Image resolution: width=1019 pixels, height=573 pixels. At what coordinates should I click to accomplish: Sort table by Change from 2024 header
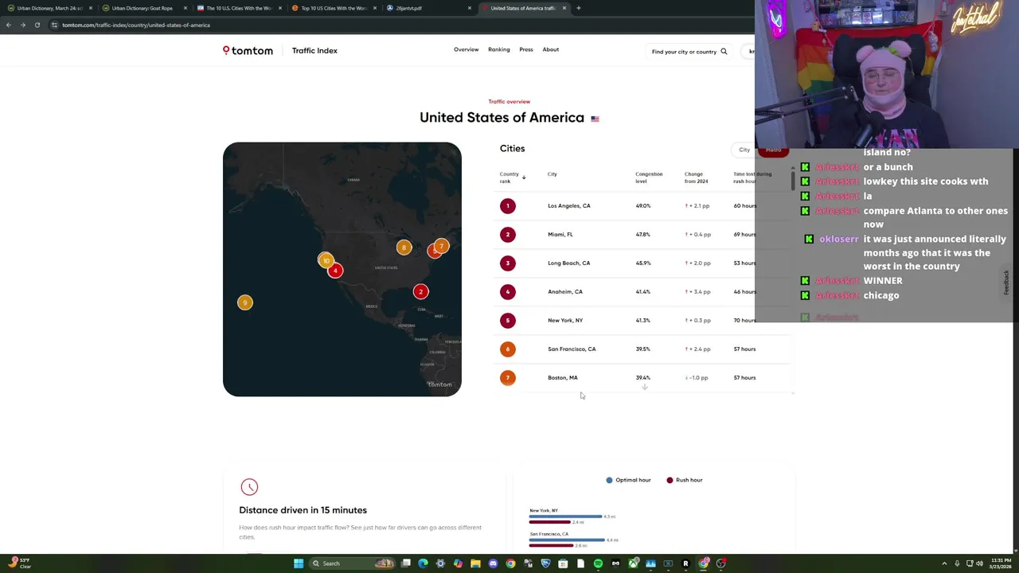pyautogui.click(x=697, y=177)
